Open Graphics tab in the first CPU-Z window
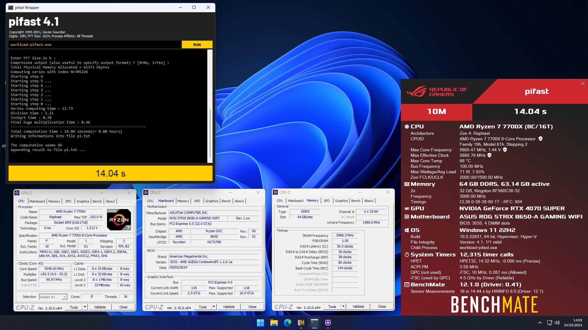The image size is (588, 330). [83, 201]
